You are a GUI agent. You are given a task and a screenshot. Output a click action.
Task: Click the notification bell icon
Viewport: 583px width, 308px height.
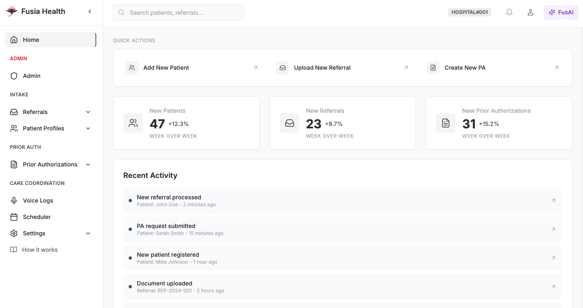(509, 12)
